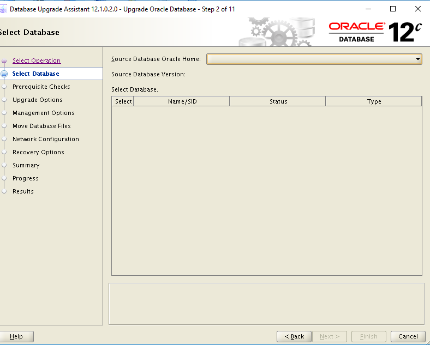
Task: Click the Select Operation step bullet
Action: coord(4,61)
